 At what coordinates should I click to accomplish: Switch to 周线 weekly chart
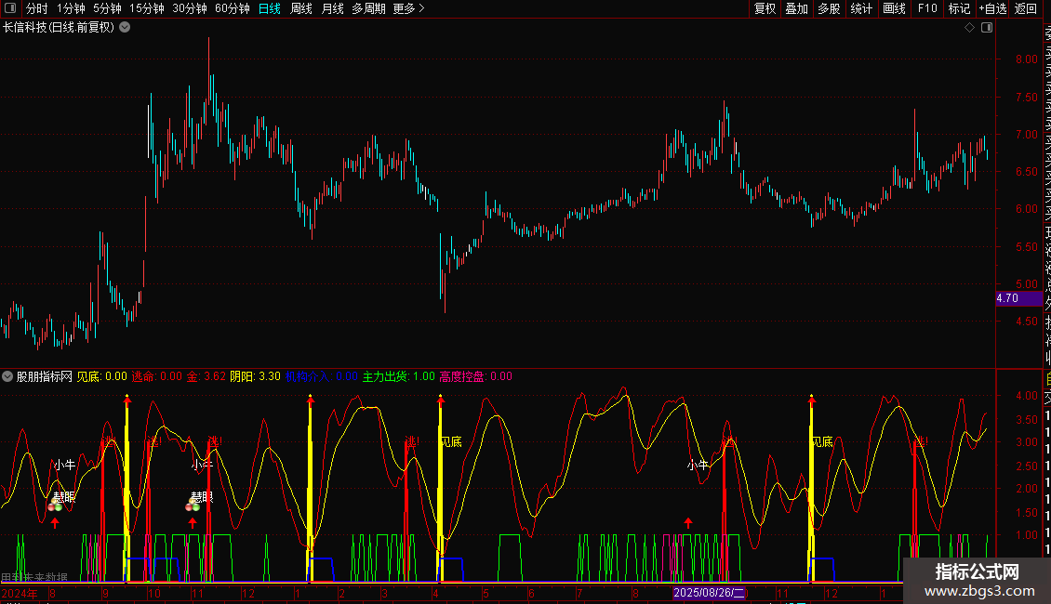(x=301, y=8)
